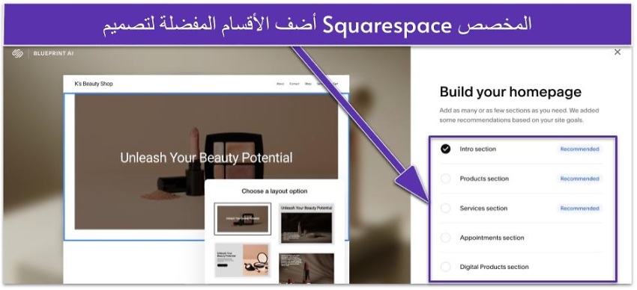This screenshot has height=290, width=637.
Task: Select the split text and image layout
Action: [243, 260]
